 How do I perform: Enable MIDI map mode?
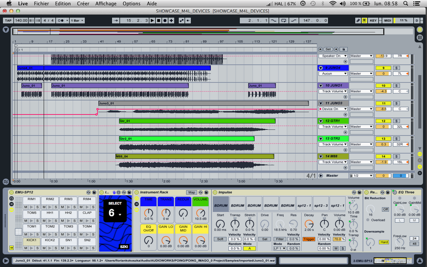387,20
